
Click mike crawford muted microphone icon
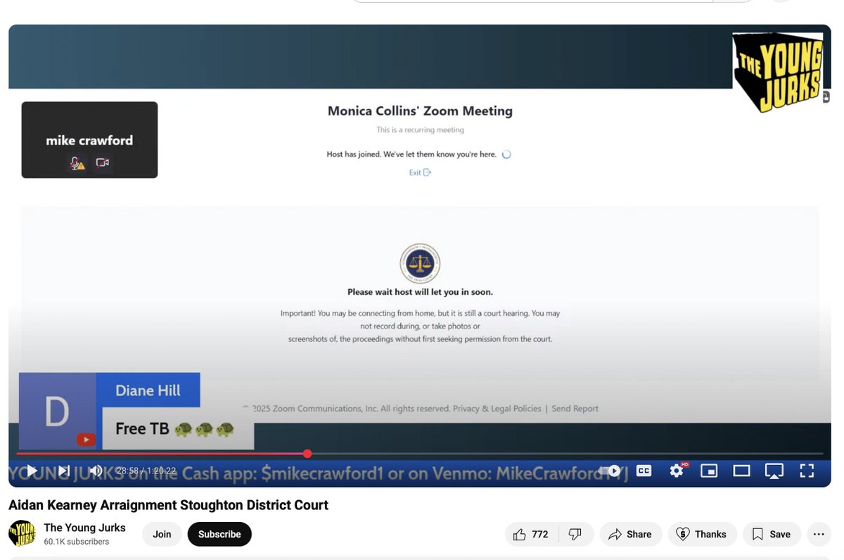pos(77,163)
